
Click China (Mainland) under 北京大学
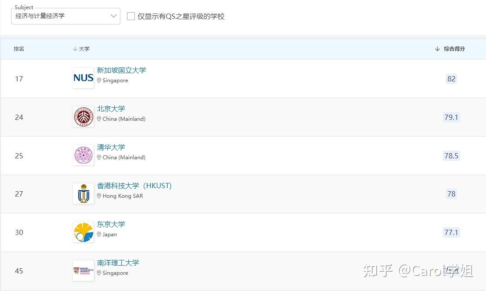coord(124,119)
